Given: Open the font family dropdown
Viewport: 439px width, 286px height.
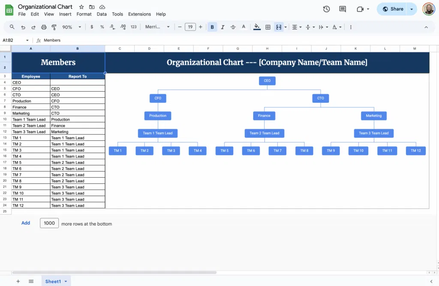Looking at the screenshot, I should click(x=157, y=27).
